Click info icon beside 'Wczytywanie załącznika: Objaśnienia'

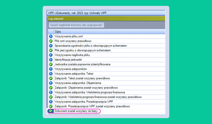click(51, 83)
